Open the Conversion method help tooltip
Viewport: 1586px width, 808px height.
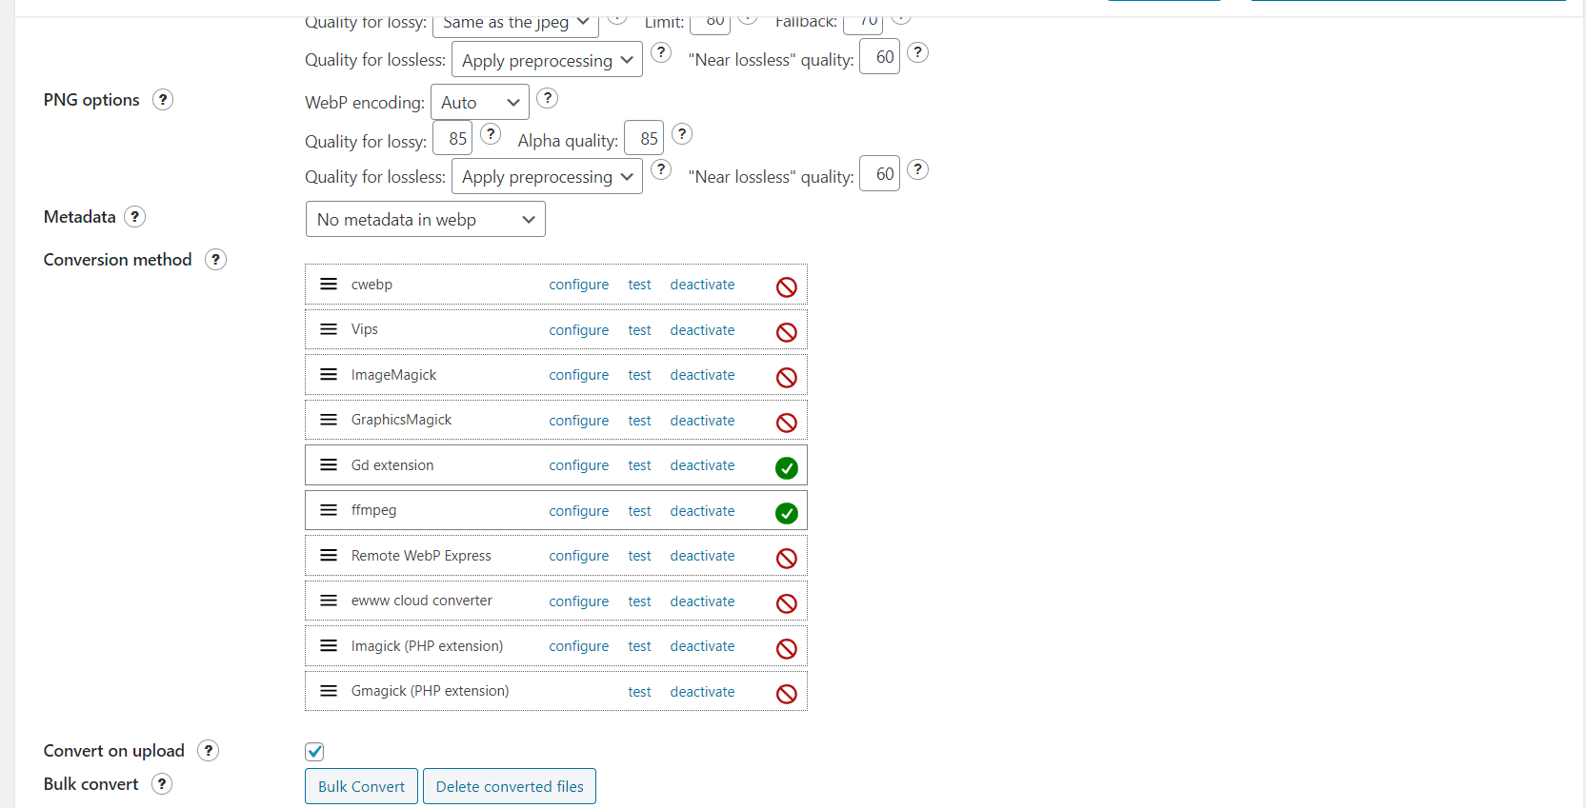tap(216, 260)
